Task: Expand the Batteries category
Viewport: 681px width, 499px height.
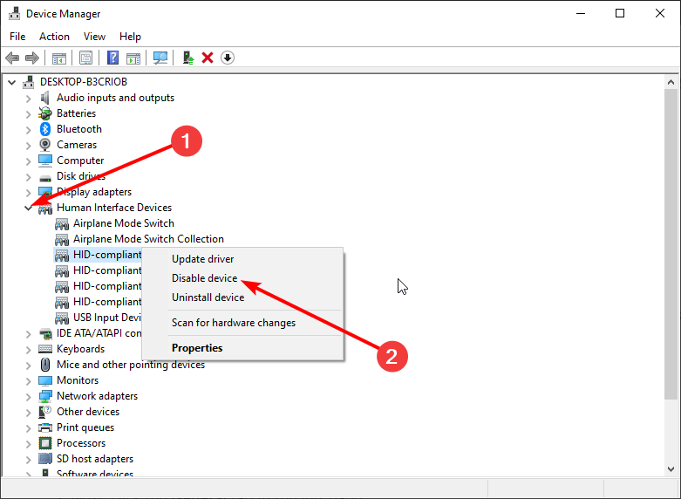Action: [28, 114]
